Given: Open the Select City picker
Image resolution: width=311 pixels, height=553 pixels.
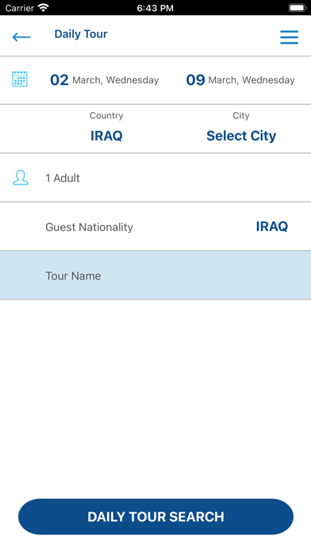Looking at the screenshot, I should coord(241,136).
